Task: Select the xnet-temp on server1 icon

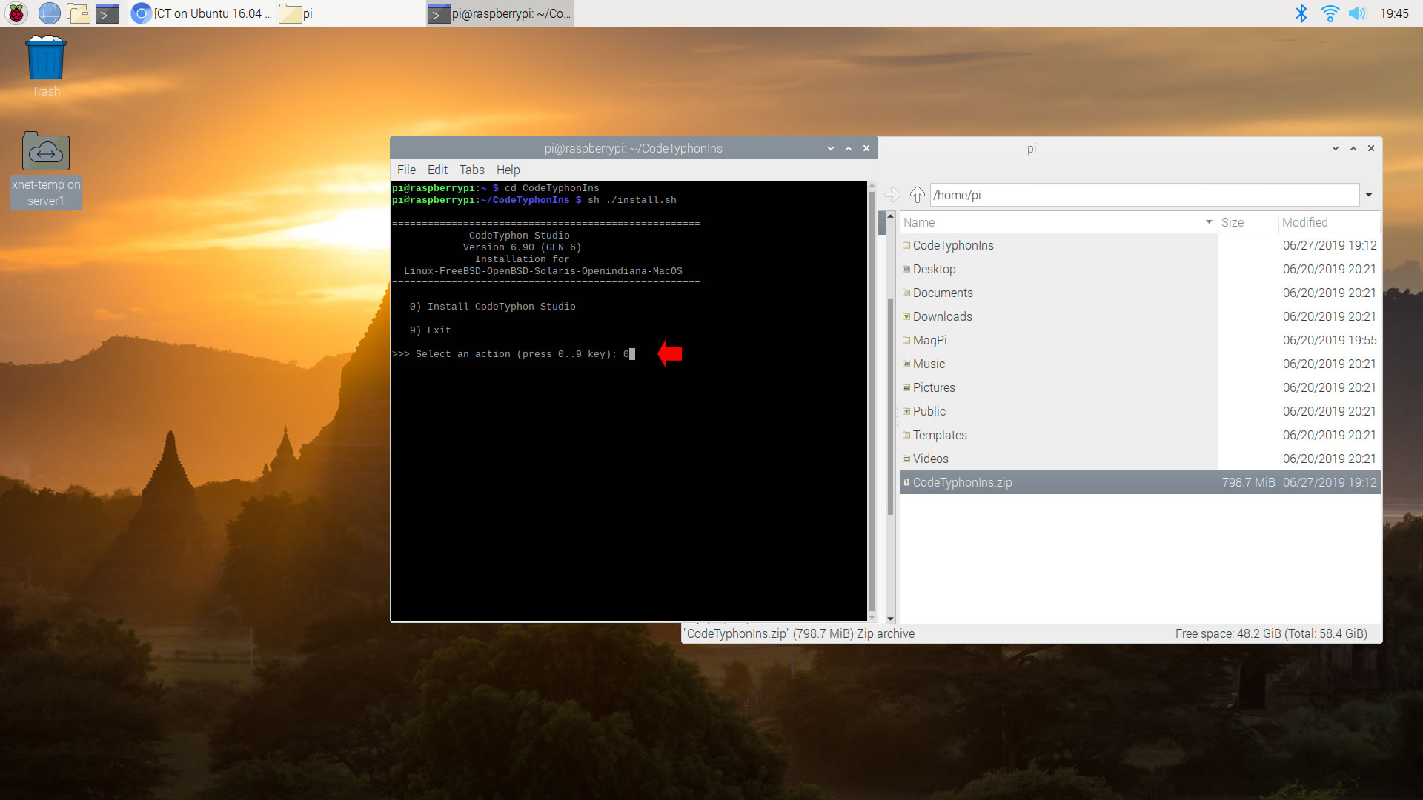Action: (46, 152)
